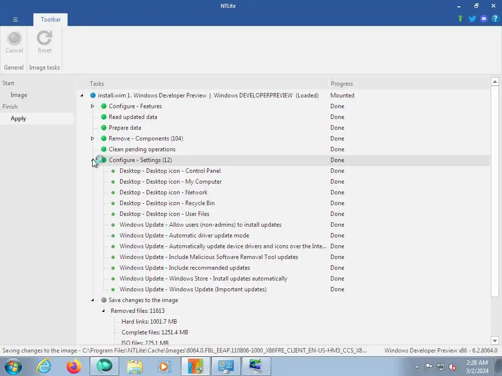Click the Action Center flag tray icon
Screen dimensions: 502x376
pyautogui.click(x=428, y=366)
